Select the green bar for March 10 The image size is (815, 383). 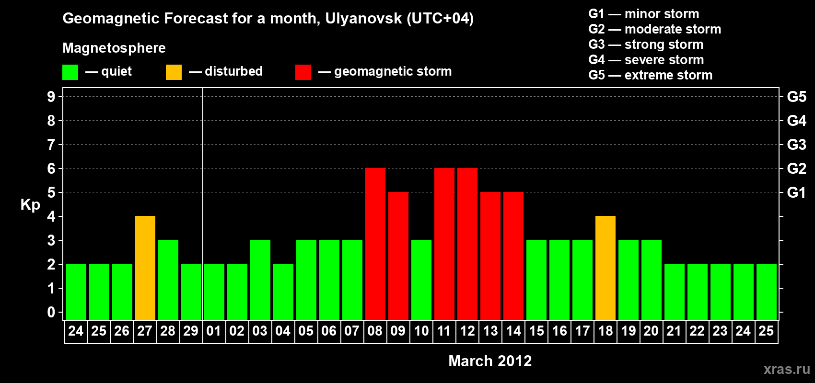click(x=421, y=280)
